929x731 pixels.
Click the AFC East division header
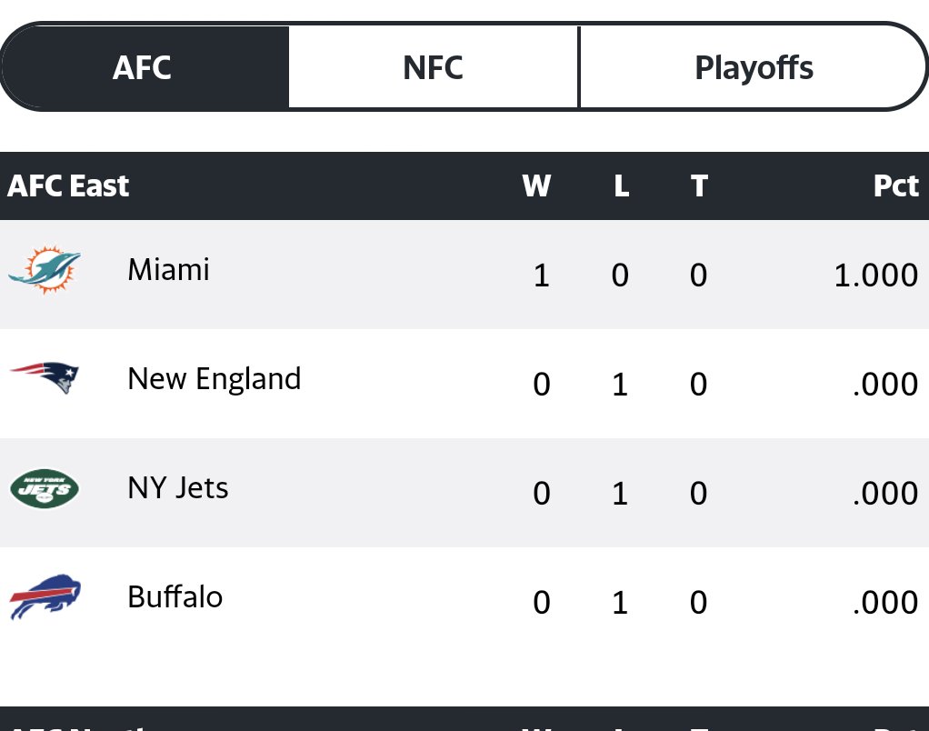68,185
